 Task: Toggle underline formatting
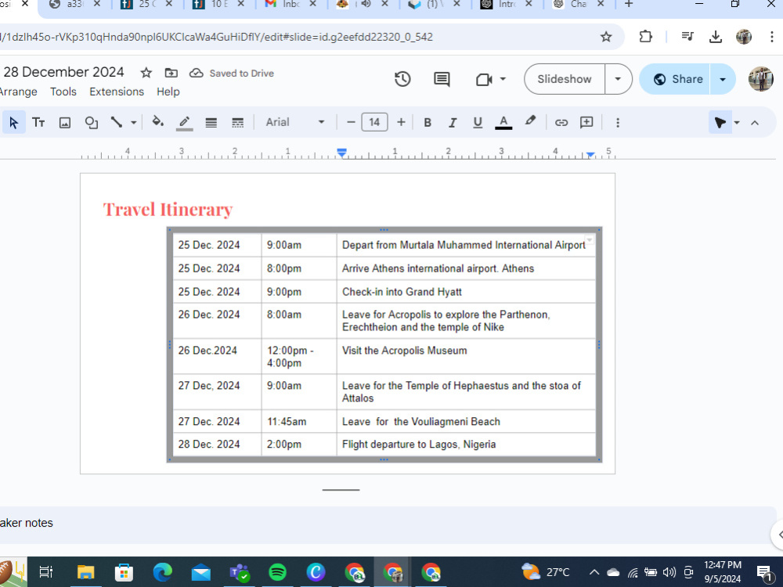pos(478,122)
